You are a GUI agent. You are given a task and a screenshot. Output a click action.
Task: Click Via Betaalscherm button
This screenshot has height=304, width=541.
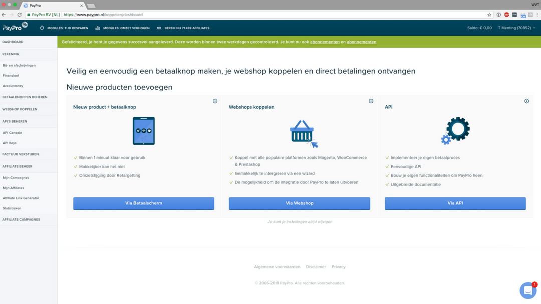click(144, 203)
